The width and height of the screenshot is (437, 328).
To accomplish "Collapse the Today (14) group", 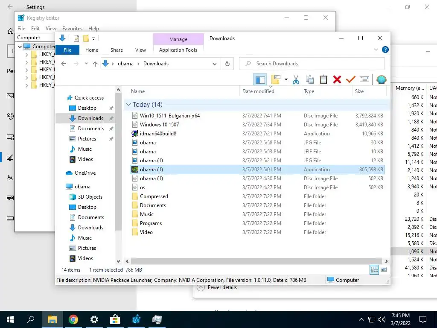I will pyautogui.click(x=128, y=105).
